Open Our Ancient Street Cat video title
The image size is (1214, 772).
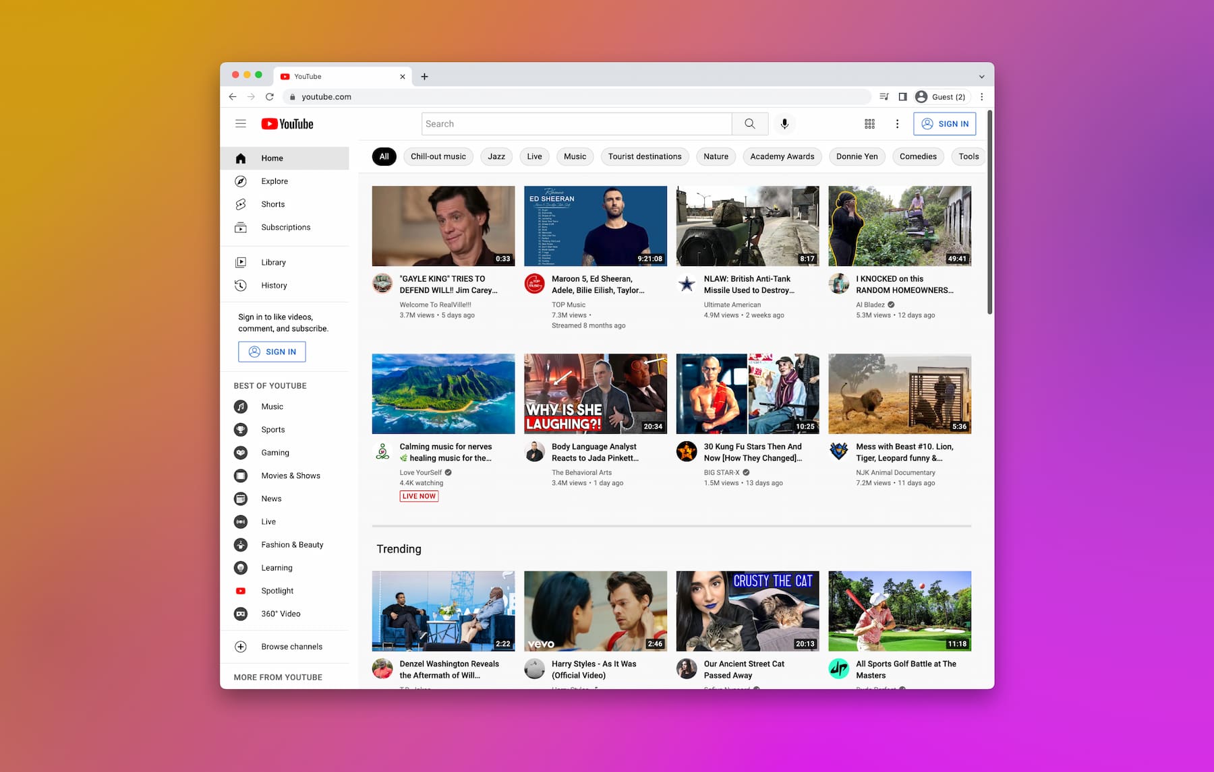[x=744, y=670]
